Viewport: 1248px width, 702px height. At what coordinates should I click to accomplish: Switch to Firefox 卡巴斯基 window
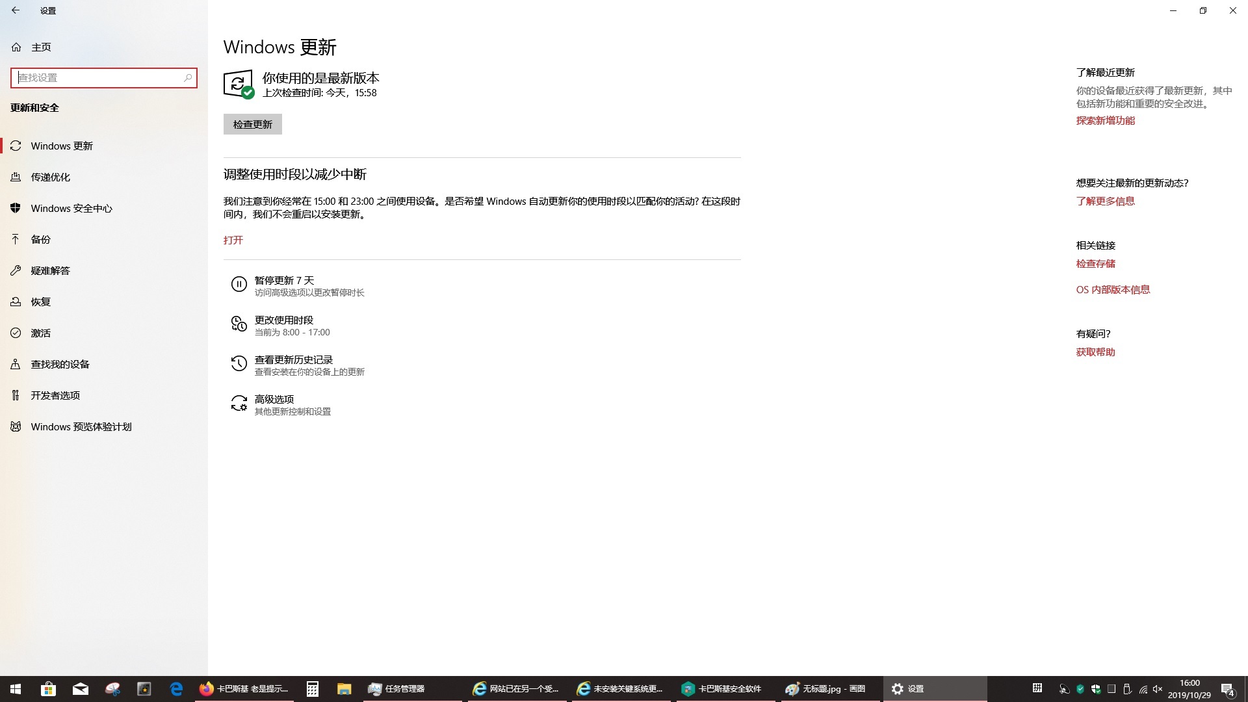[244, 689]
